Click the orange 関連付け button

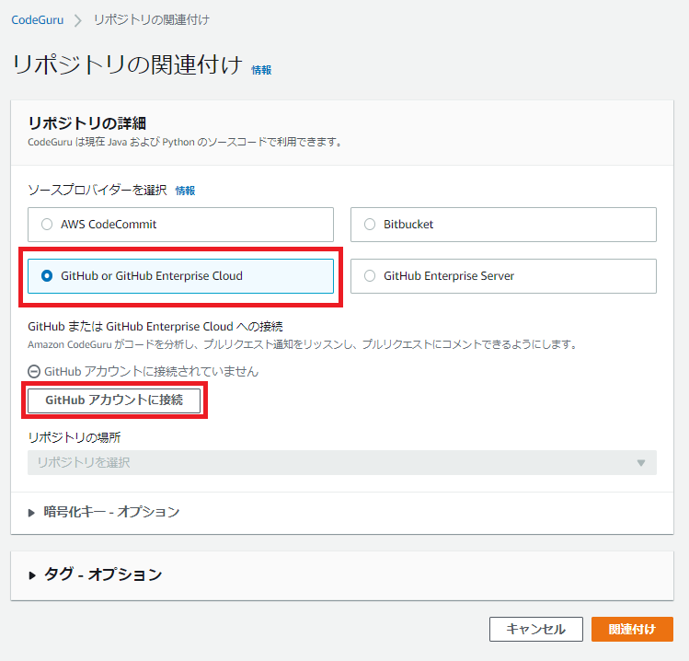[632, 630]
